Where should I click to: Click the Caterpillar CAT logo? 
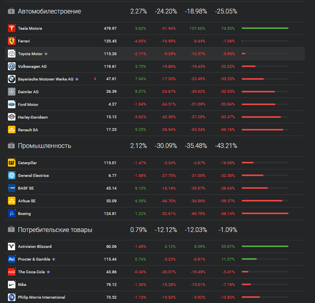coord(11,163)
